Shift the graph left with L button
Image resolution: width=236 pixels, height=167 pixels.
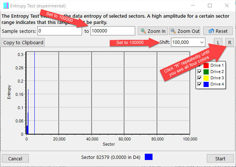pyautogui.click(x=218, y=42)
